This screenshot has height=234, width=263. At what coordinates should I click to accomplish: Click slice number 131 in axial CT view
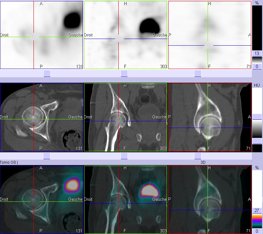pos(79,148)
